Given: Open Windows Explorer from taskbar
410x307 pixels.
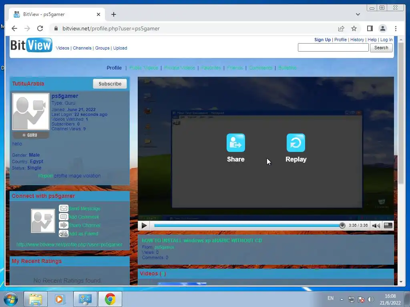Looking at the screenshot, I should [x=36, y=299].
